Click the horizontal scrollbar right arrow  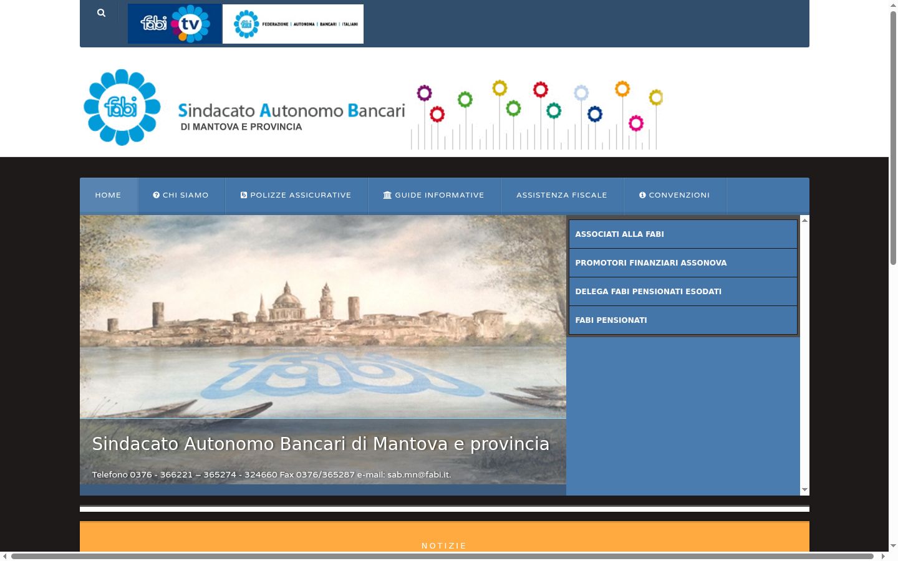click(883, 556)
